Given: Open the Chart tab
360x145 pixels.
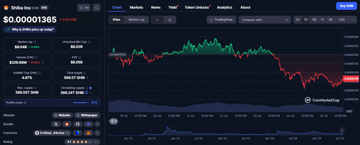Looking at the screenshot, I should pyautogui.click(x=117, y=7).
